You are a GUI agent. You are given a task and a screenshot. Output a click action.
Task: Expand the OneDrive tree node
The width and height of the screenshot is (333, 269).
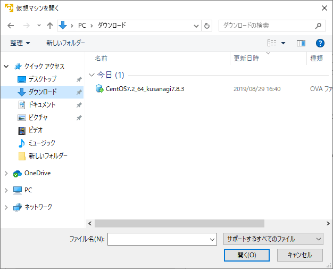coord(6,173)
